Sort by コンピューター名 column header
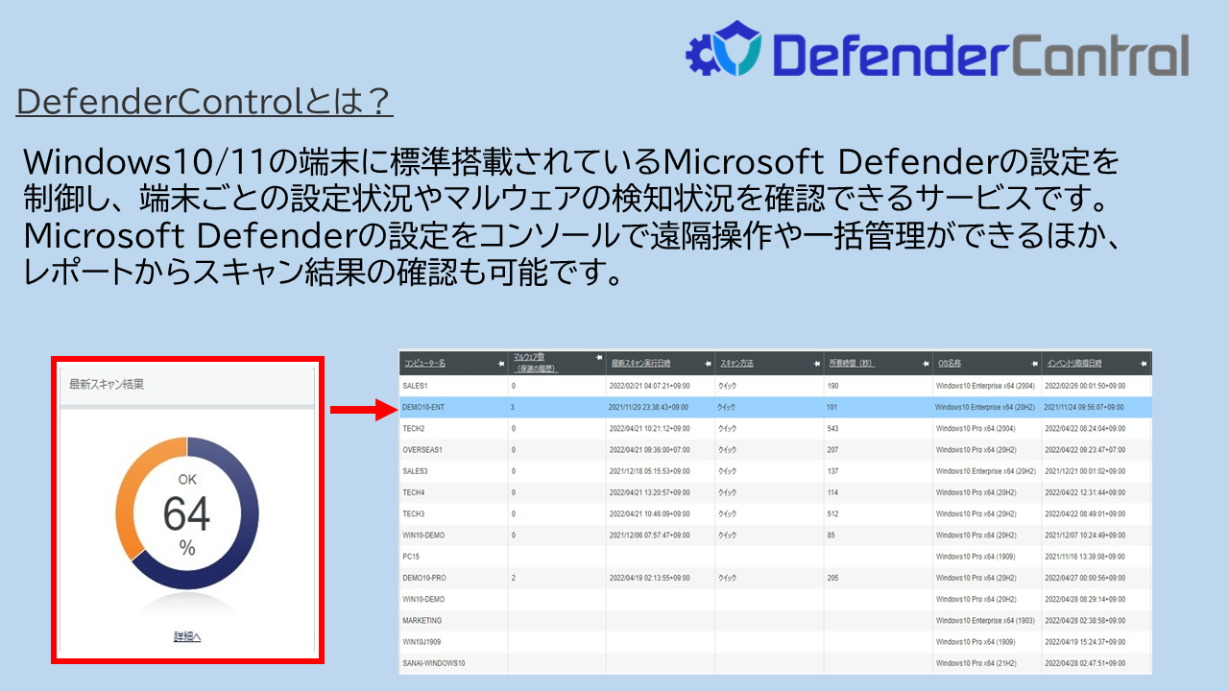 (424, 364)
